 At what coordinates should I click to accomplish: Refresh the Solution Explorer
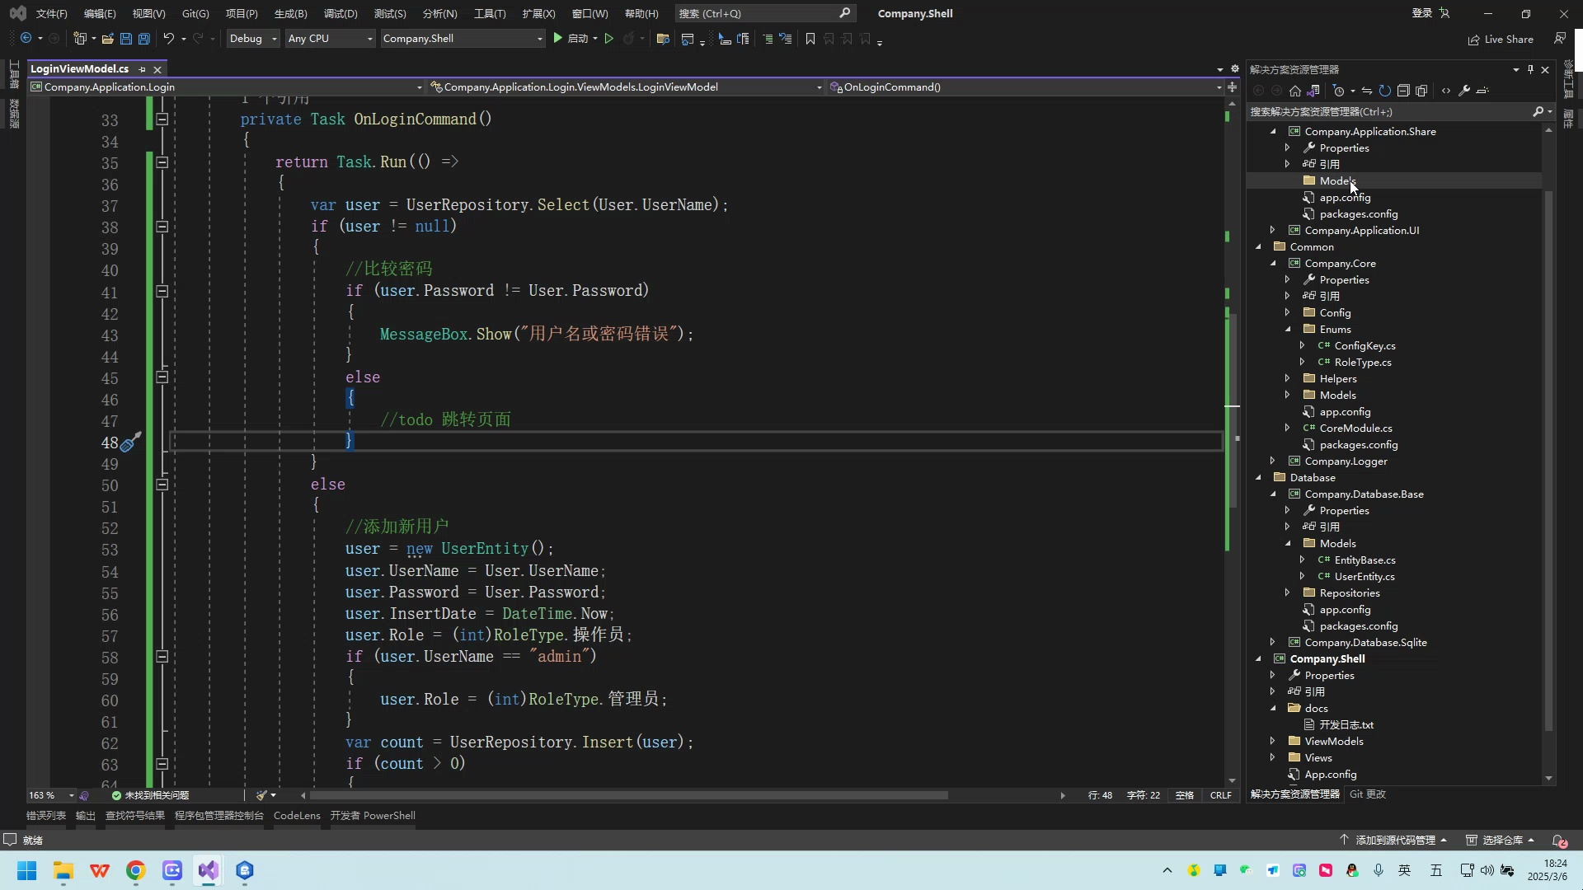pyautogui.click(x=1385, y=91)
